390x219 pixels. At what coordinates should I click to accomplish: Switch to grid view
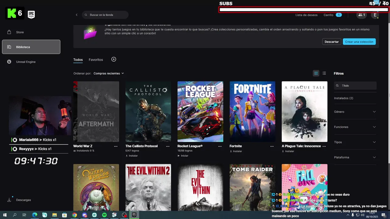pos(316,73)
